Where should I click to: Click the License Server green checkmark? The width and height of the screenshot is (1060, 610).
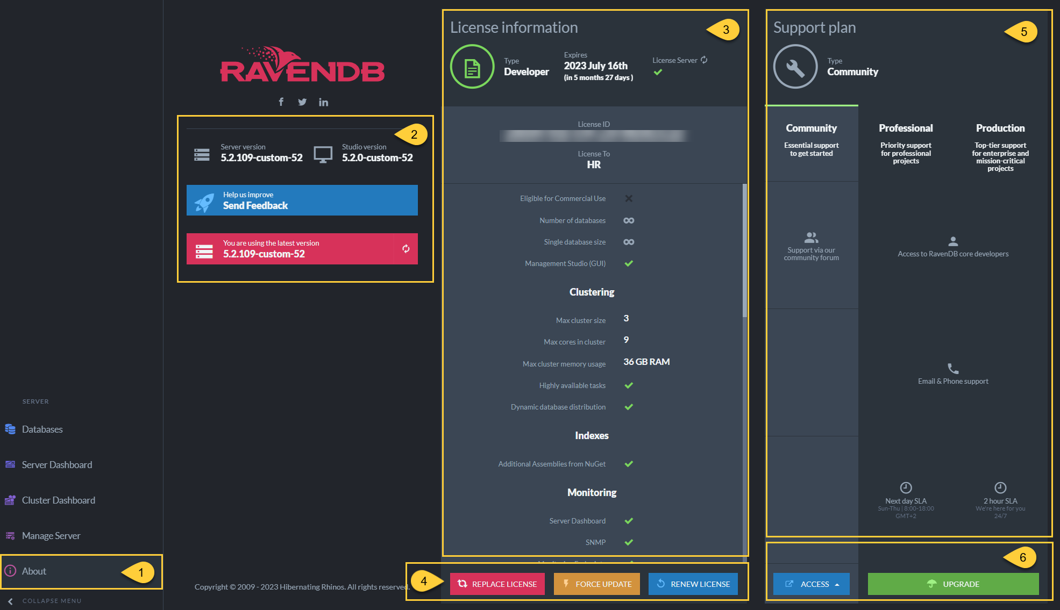tap(658, 72)
